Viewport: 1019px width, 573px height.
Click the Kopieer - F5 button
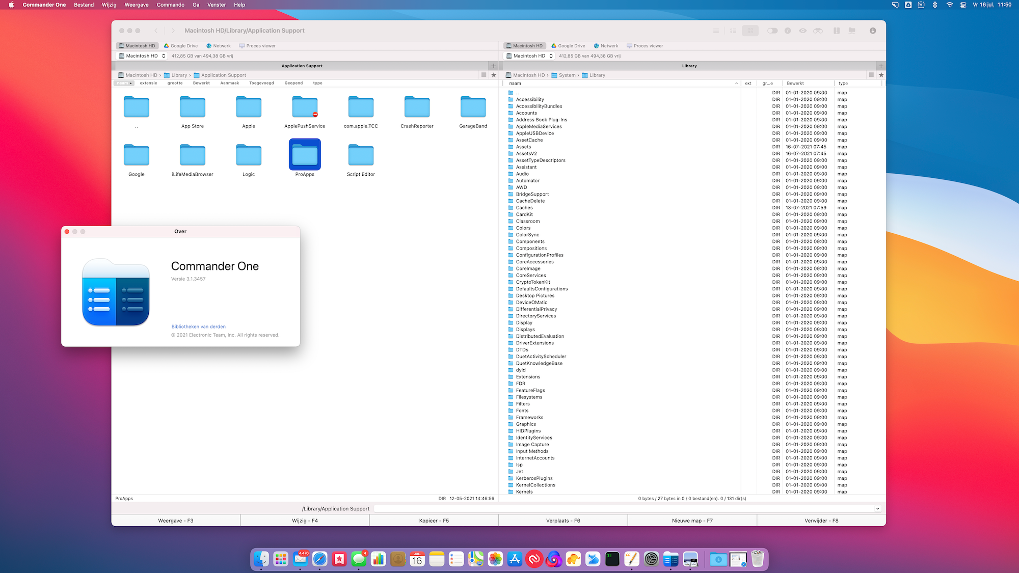(x=434, y=521)
